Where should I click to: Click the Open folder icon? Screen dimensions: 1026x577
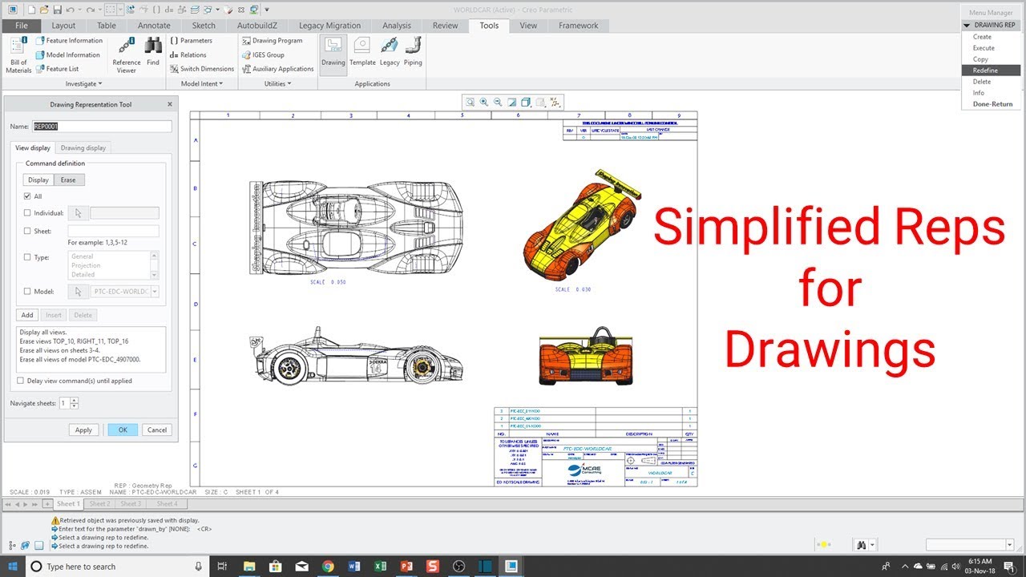(44, 10)
